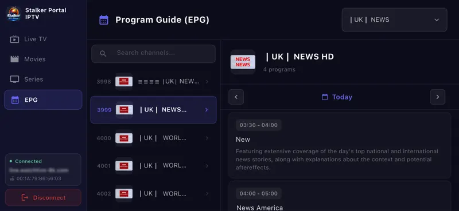Go to next day in program guide
The width and height of the screenshot is (459, 211).
[x=438, y=97]
